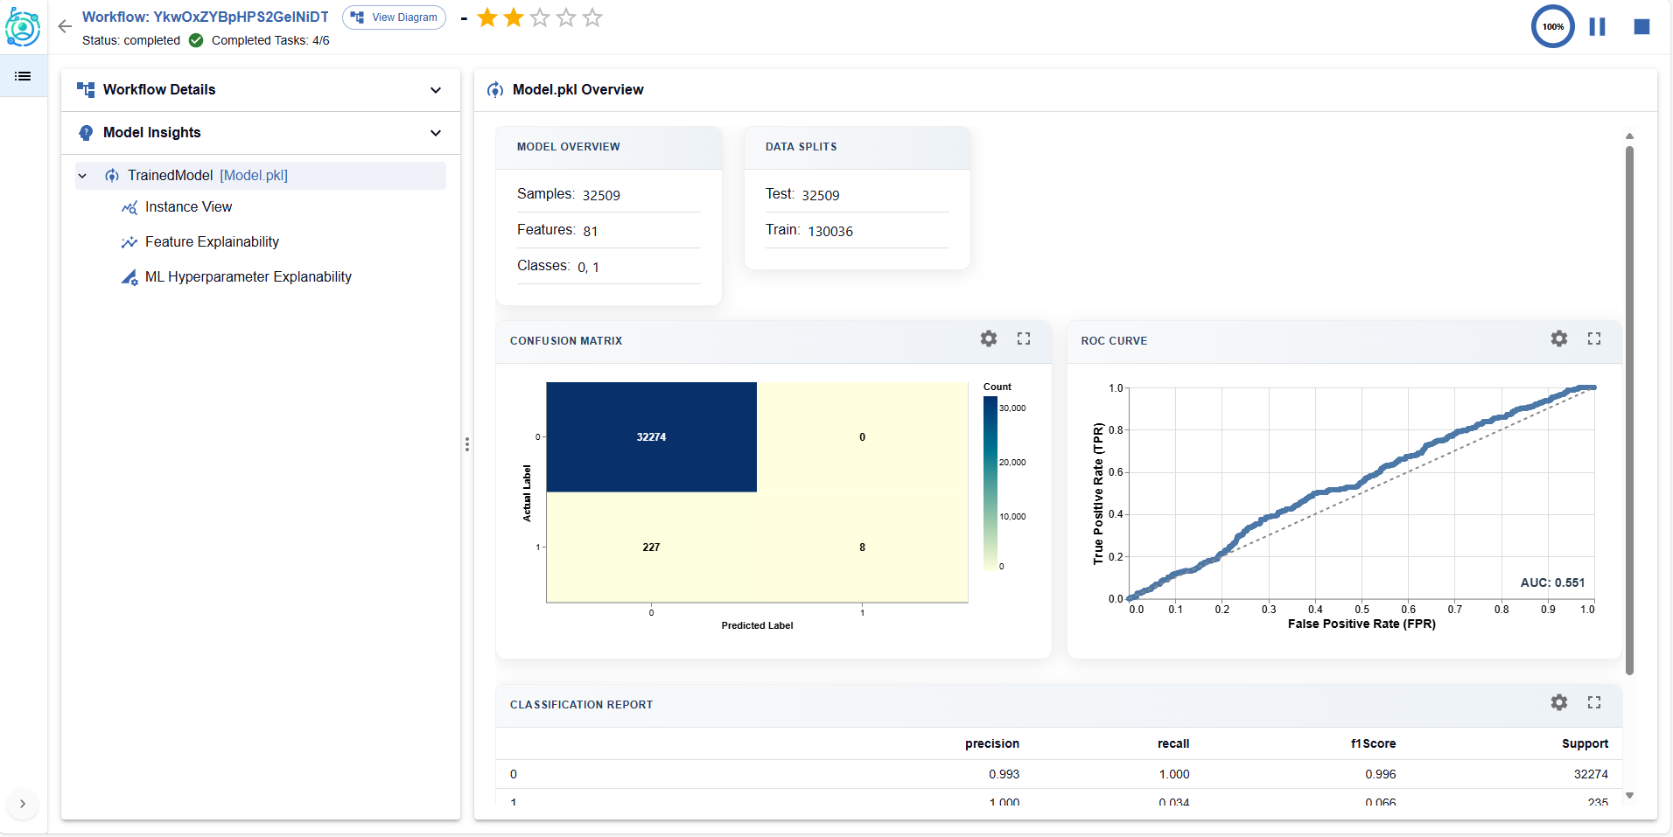The height and width of the screenshot is (837, 1673).
Task: Rate the workflow five stars
Action: [x=593, y=17]
